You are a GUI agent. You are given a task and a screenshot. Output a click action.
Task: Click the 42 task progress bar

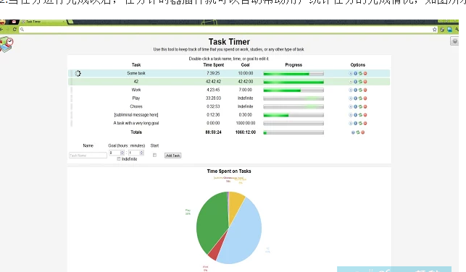(x=294, y=82)
